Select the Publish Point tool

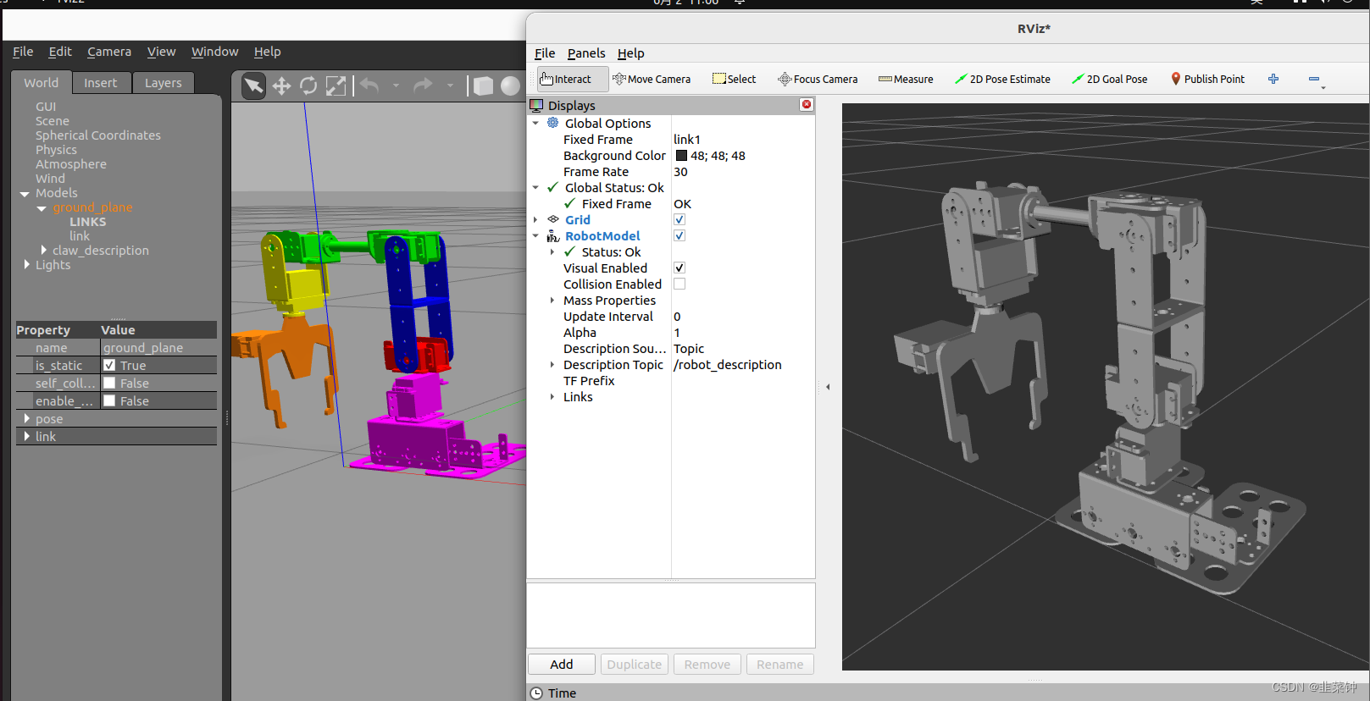coord(1207,79)
